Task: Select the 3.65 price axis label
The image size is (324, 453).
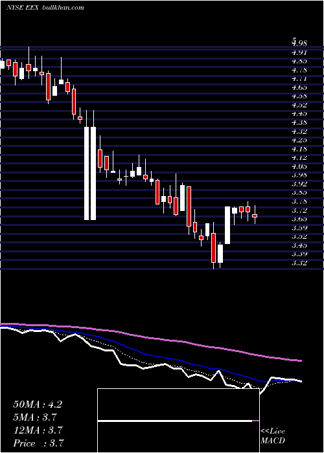Action: [299, 219]
